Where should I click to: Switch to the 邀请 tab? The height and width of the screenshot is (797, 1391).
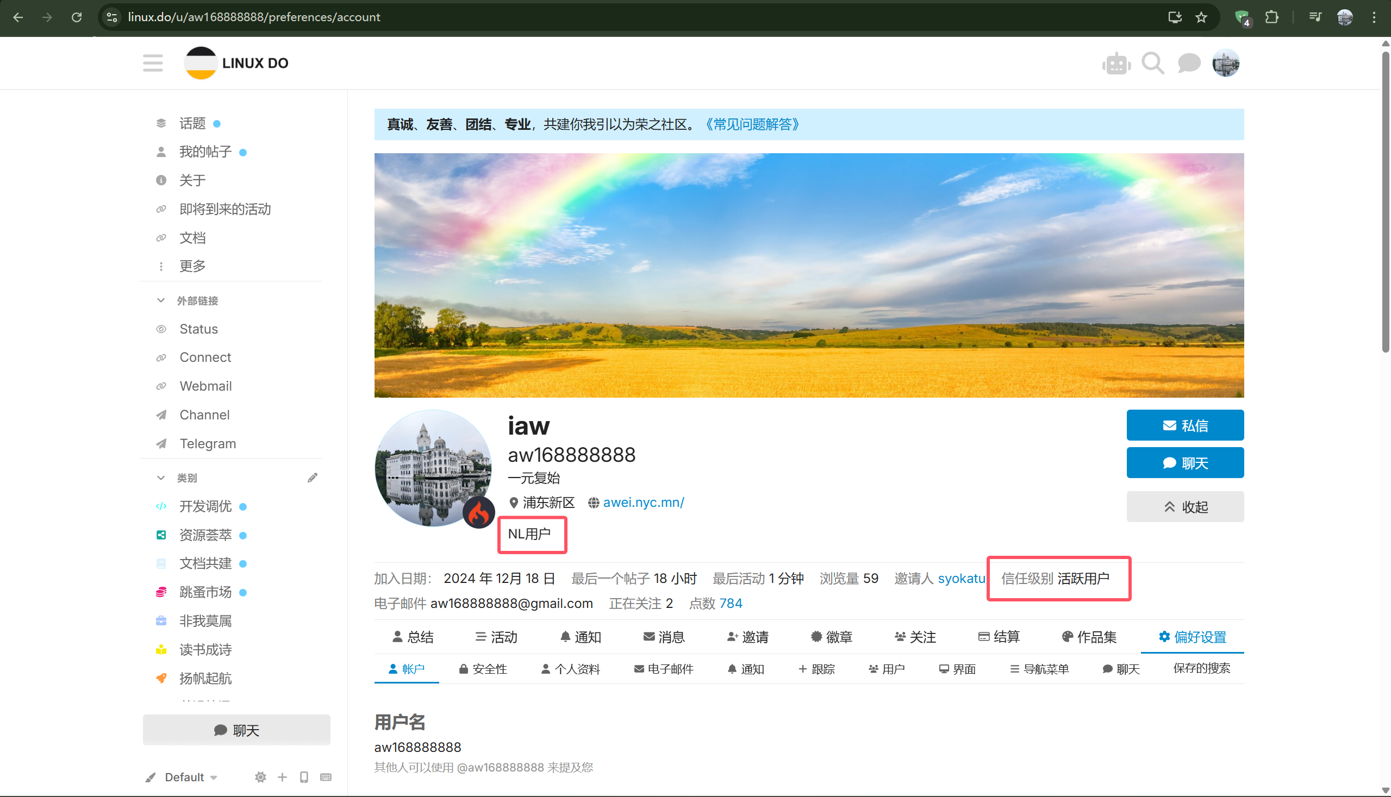(747, 637)
